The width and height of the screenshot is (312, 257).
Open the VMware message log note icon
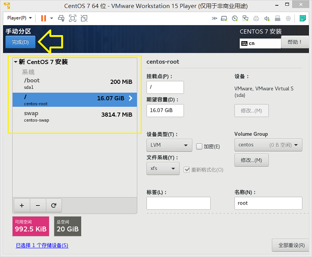pos(302,19)
